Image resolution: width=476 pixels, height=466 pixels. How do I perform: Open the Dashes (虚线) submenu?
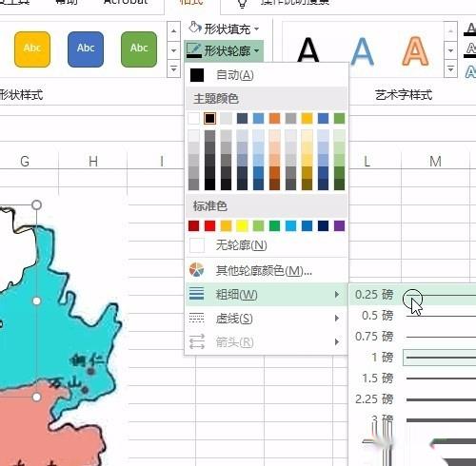266,319
